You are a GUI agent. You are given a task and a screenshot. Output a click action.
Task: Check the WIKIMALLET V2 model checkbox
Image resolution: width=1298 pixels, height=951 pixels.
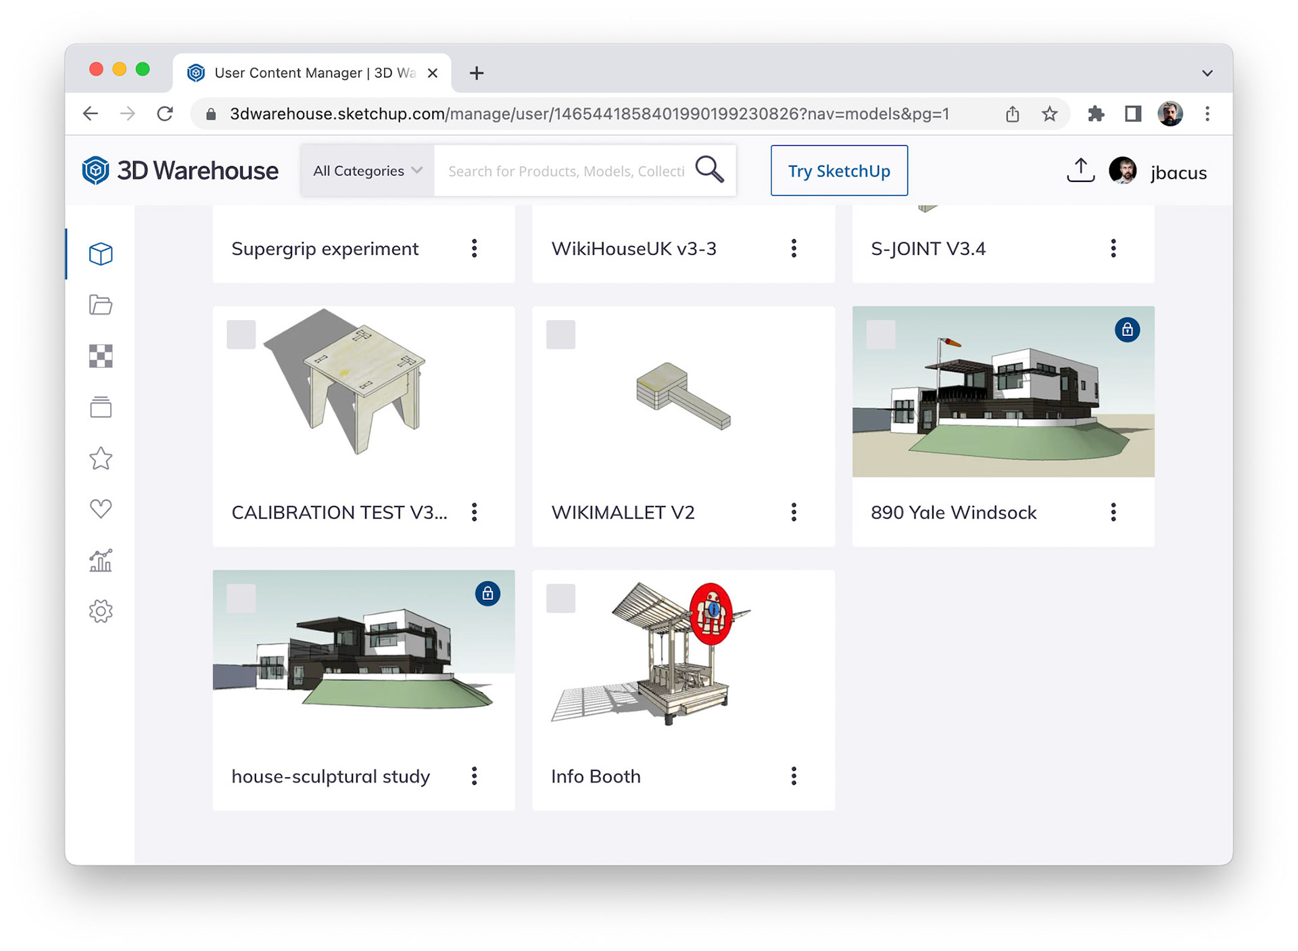[x=560, y=334]
